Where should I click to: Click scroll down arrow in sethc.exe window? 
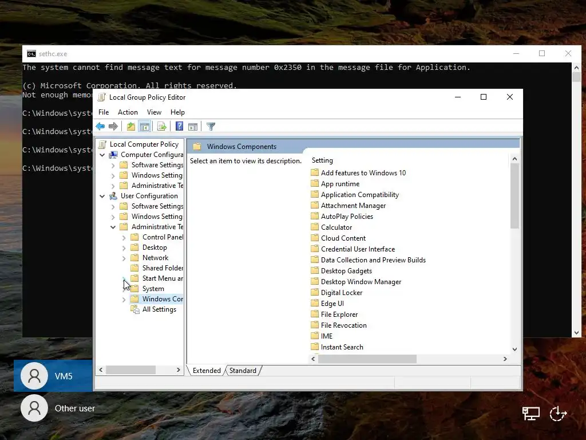click(x=576, y=332)
